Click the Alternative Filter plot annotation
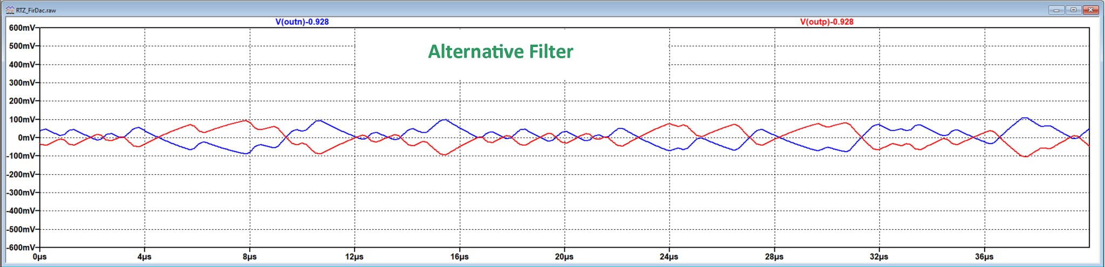 (501, 52)
